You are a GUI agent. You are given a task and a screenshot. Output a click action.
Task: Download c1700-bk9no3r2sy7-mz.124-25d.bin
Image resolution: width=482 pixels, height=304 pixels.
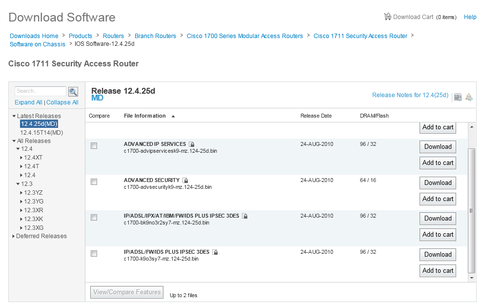[x=438, y=219]
